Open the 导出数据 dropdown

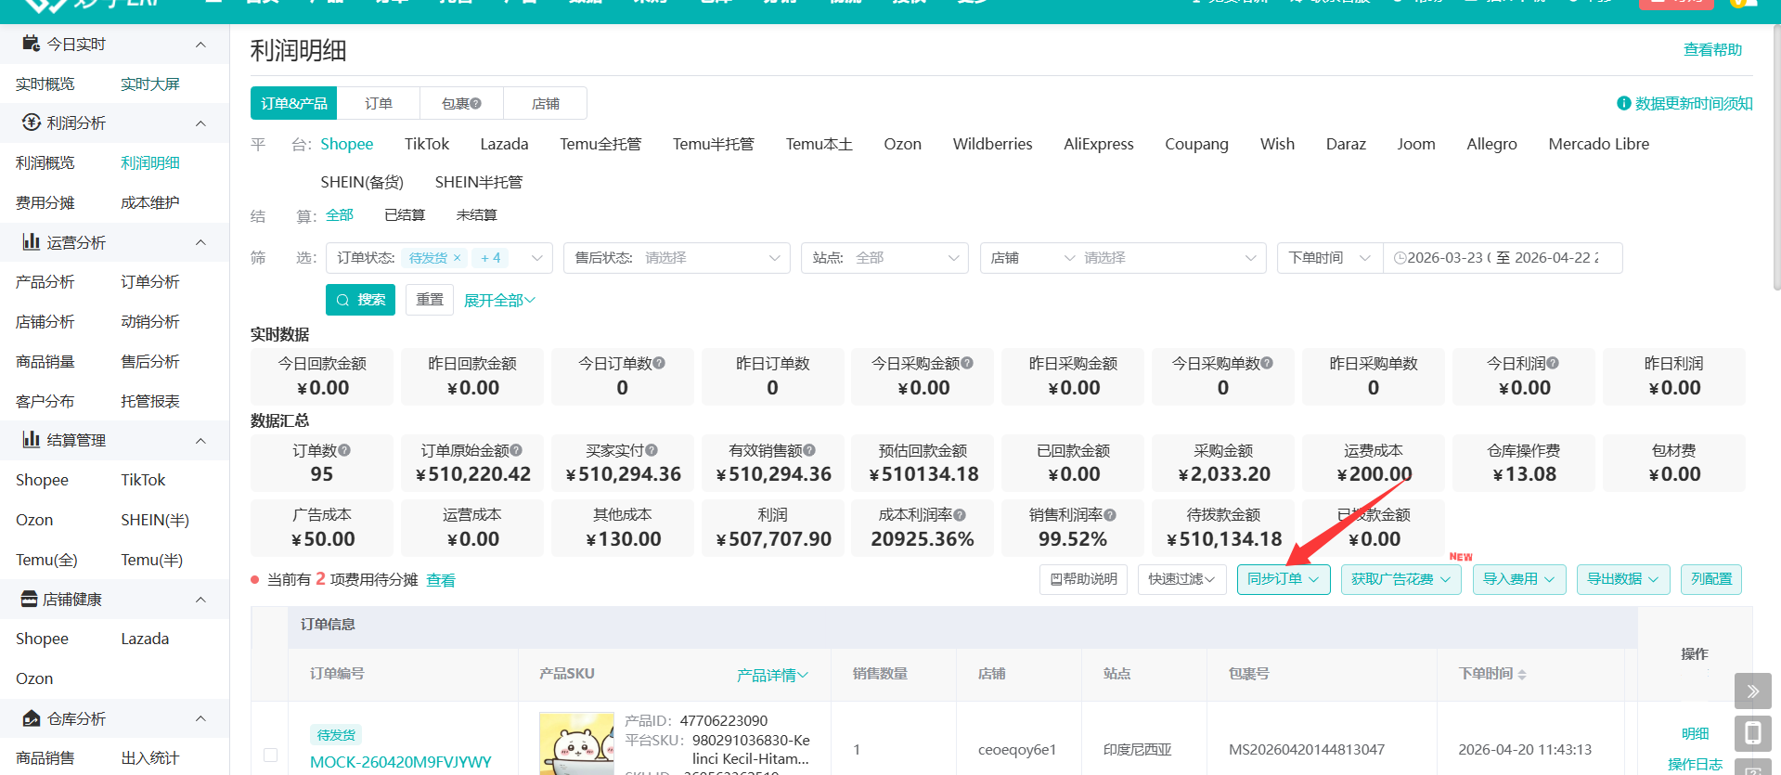pyautogui.click(x=1623, y=579)
